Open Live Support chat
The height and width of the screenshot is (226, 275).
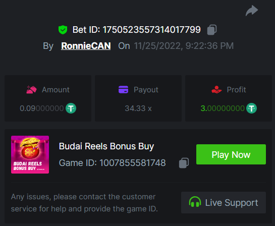[x=224, y=202]
